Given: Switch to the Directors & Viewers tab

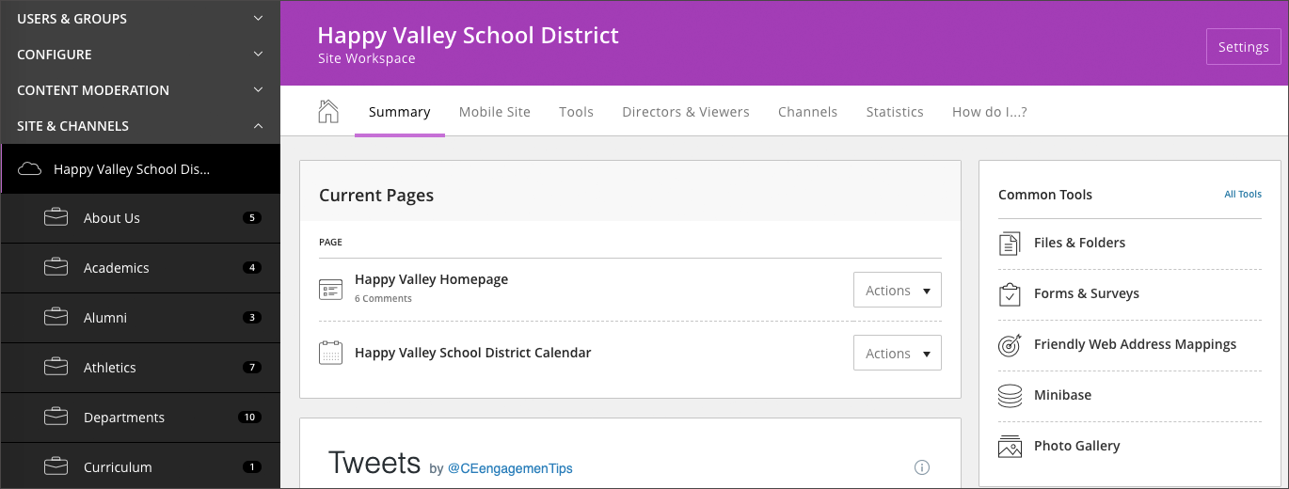Looking at the screenshot, I should (686, 112).
